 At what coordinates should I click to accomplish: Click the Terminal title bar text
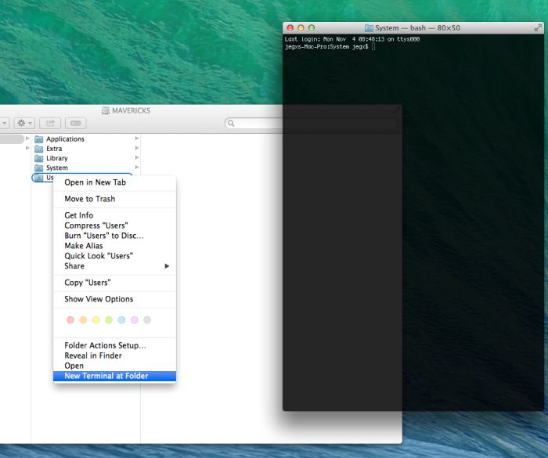(x=417, y=28)
